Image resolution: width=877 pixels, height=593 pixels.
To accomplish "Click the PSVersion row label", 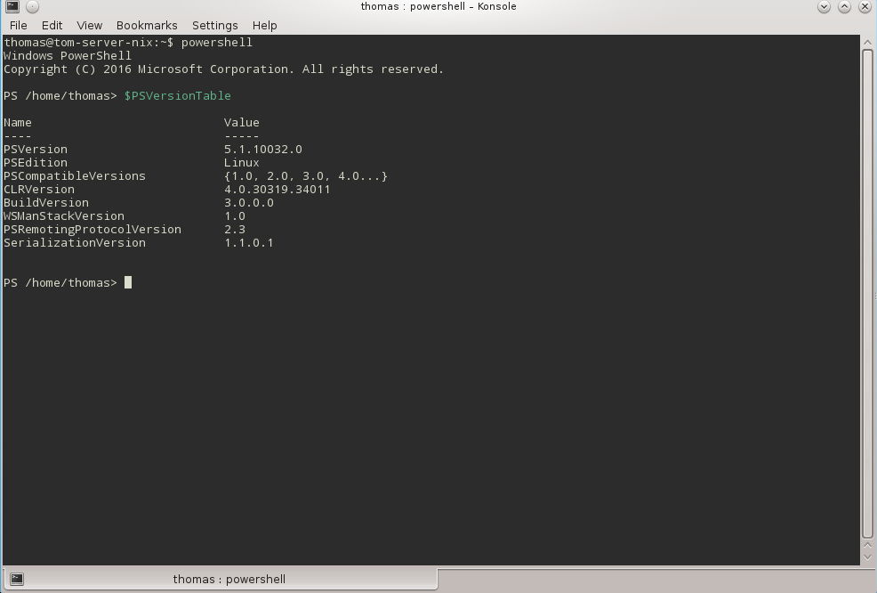I will 36,149.
